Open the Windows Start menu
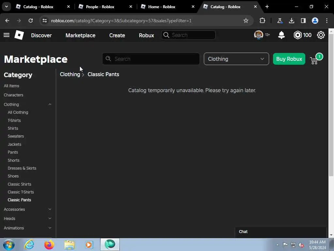 click(9, 244)
